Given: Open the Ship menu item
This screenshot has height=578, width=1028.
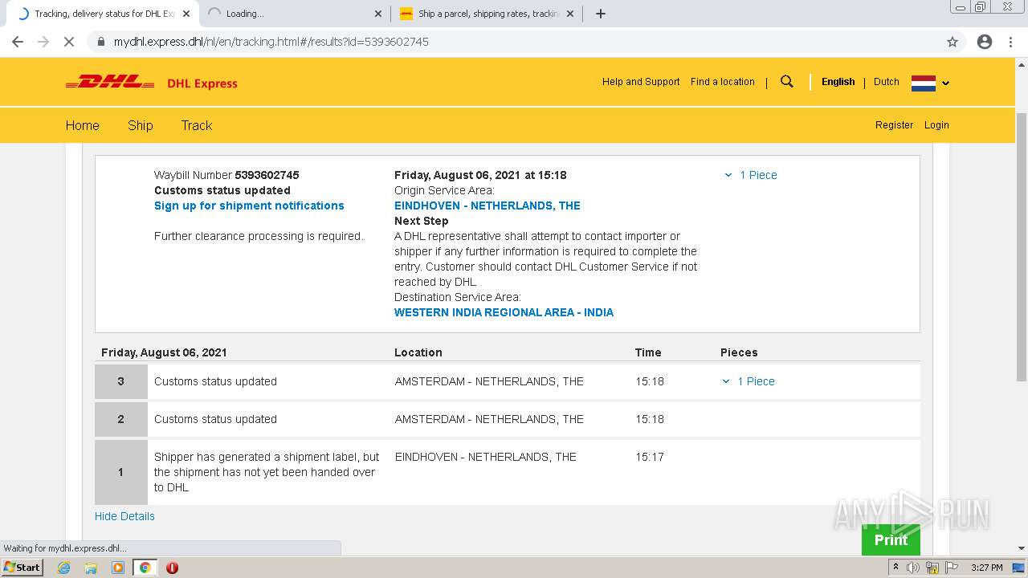Looking at the screenshot, I should [141, 125].
